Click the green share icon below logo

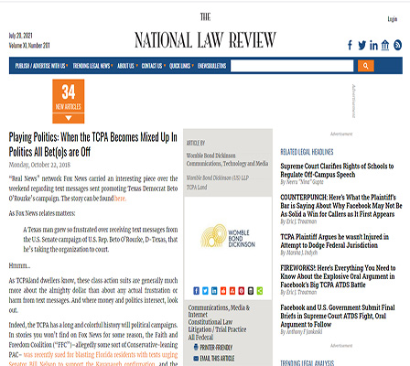[x=260, y=291]
